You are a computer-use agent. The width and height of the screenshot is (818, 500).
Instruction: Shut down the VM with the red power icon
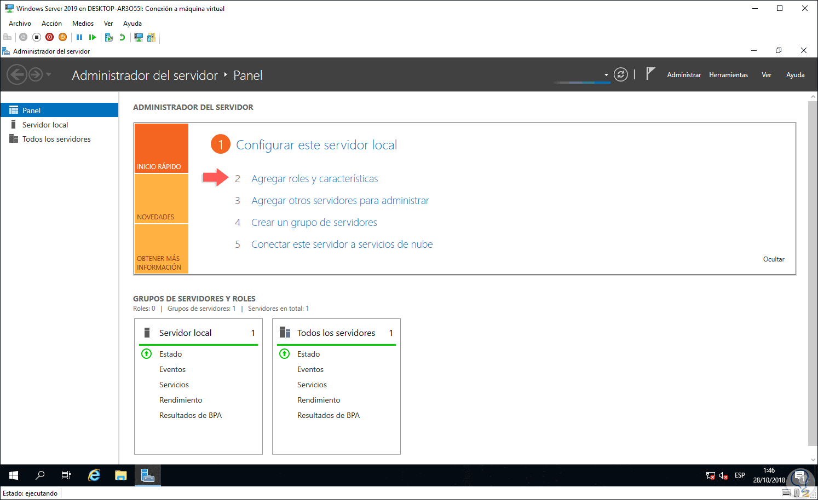click(x=50, y=37)
